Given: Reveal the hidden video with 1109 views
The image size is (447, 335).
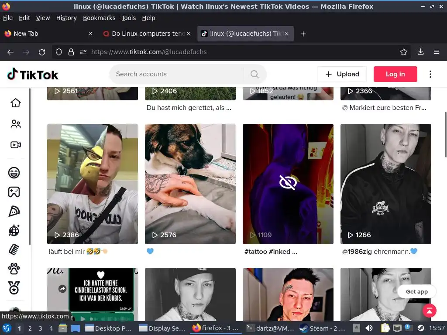Looking at the screenshot, I should 288,184.
